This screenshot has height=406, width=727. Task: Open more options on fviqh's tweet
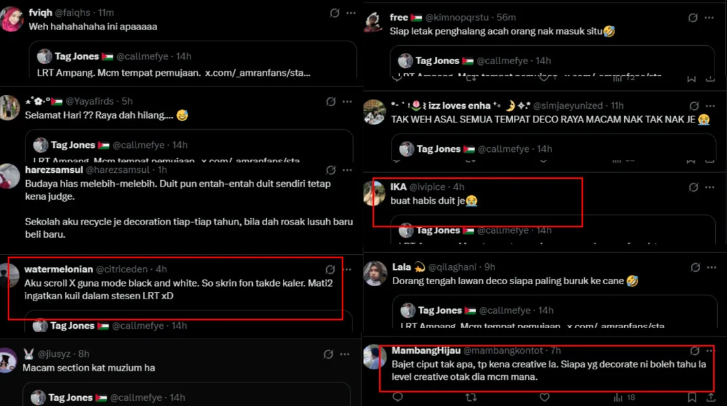(351, 13)
